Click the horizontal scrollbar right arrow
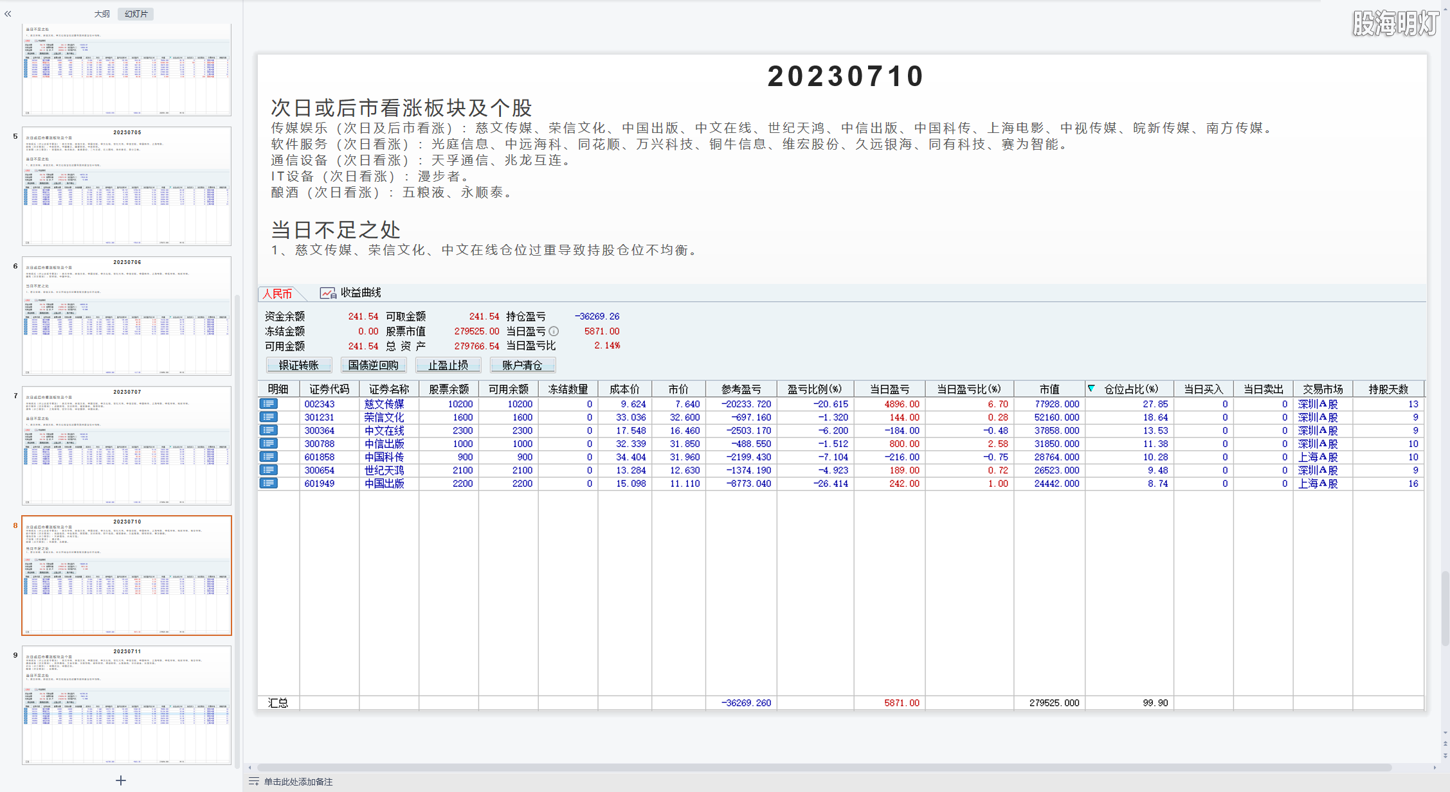Viewport: 1450px width, 792px height. pyautogui.click(x=1435, y=768)
